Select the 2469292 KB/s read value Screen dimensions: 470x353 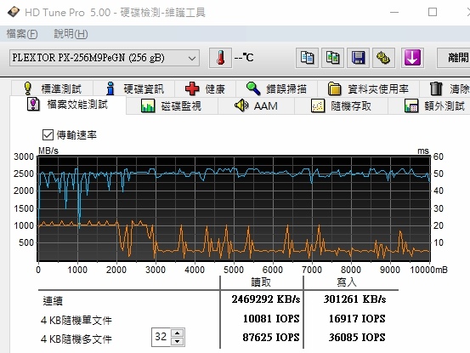tap(265, 299)
